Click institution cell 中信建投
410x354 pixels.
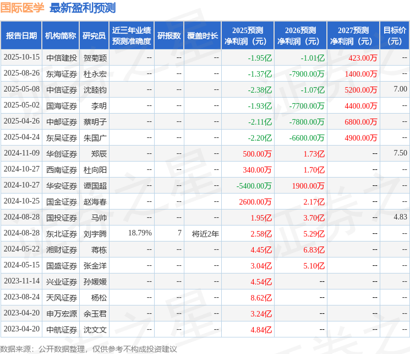point(62,58)
